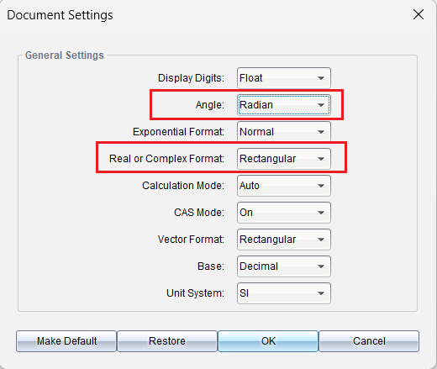Click the arrow icon beside Decimal

pyautogui.click(x=321, y=266)
